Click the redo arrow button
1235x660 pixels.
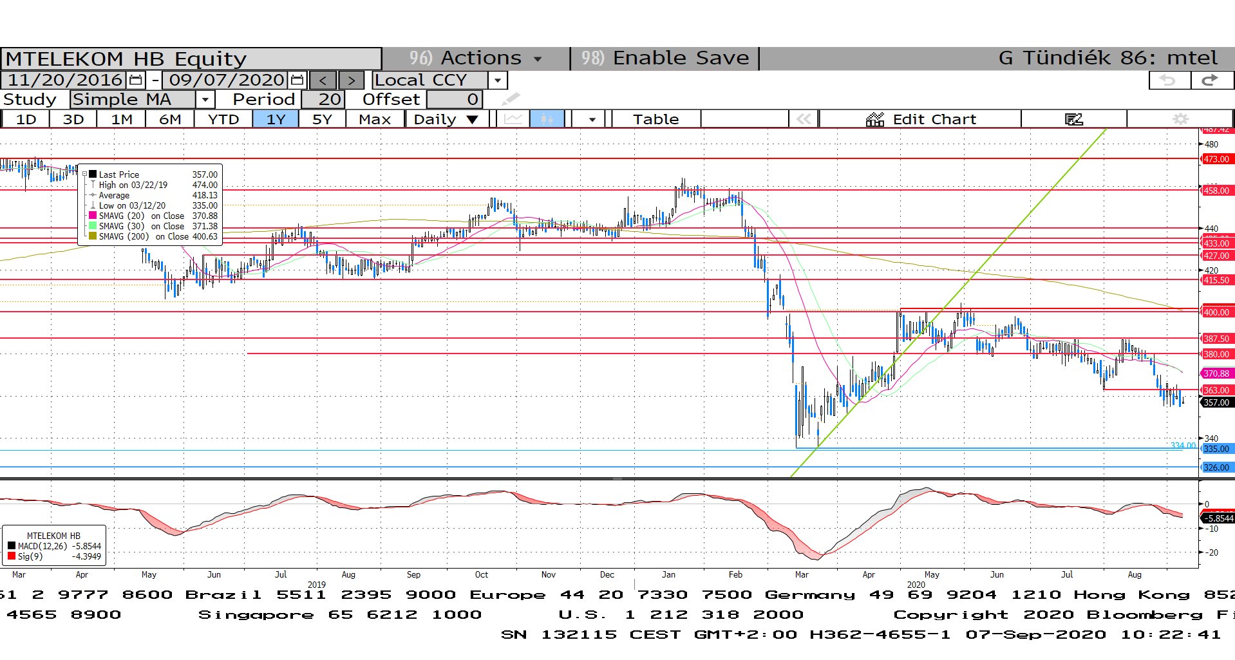[1211, 80]
